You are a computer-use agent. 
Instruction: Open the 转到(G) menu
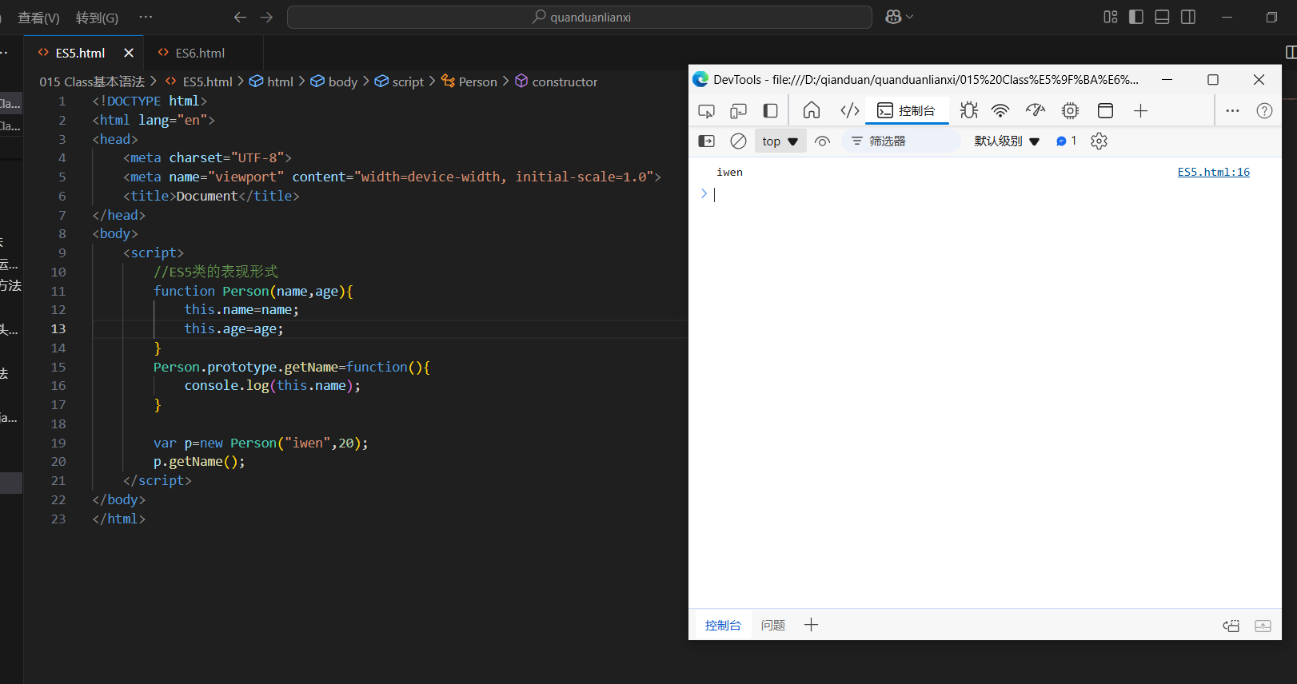coord(97,18)
